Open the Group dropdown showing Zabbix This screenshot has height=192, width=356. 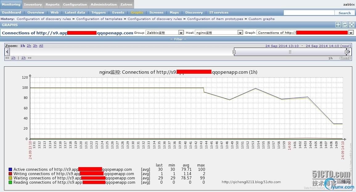(165, 33)
